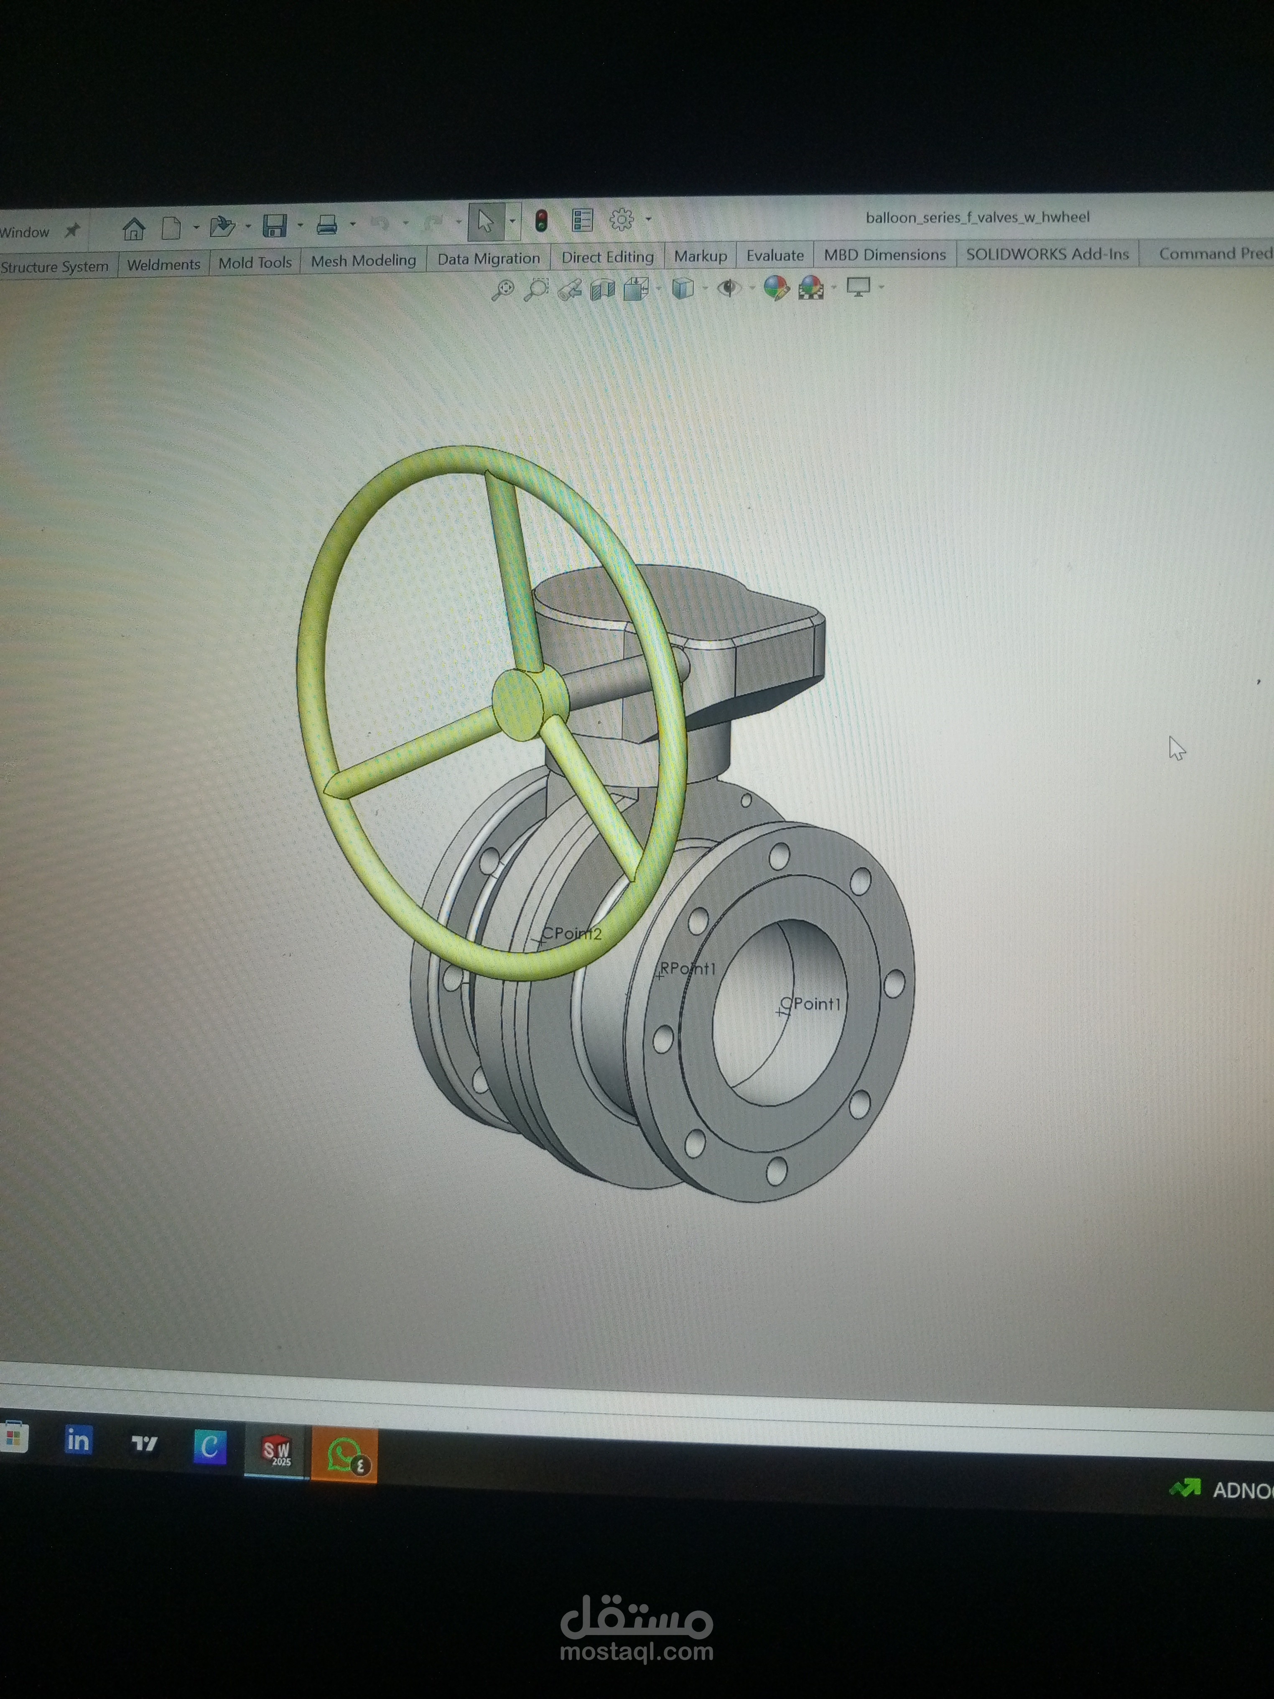The width and height of the screenshot is (1274, 1699).
Task: Expand the Save dropdown arrow
Action: pos(300,225)
